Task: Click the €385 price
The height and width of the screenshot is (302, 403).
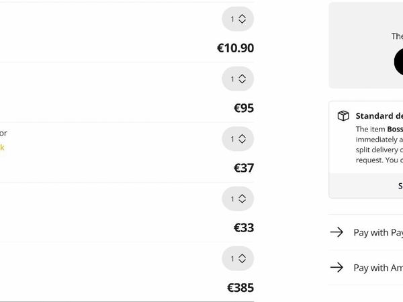Action: click(240, 288)
